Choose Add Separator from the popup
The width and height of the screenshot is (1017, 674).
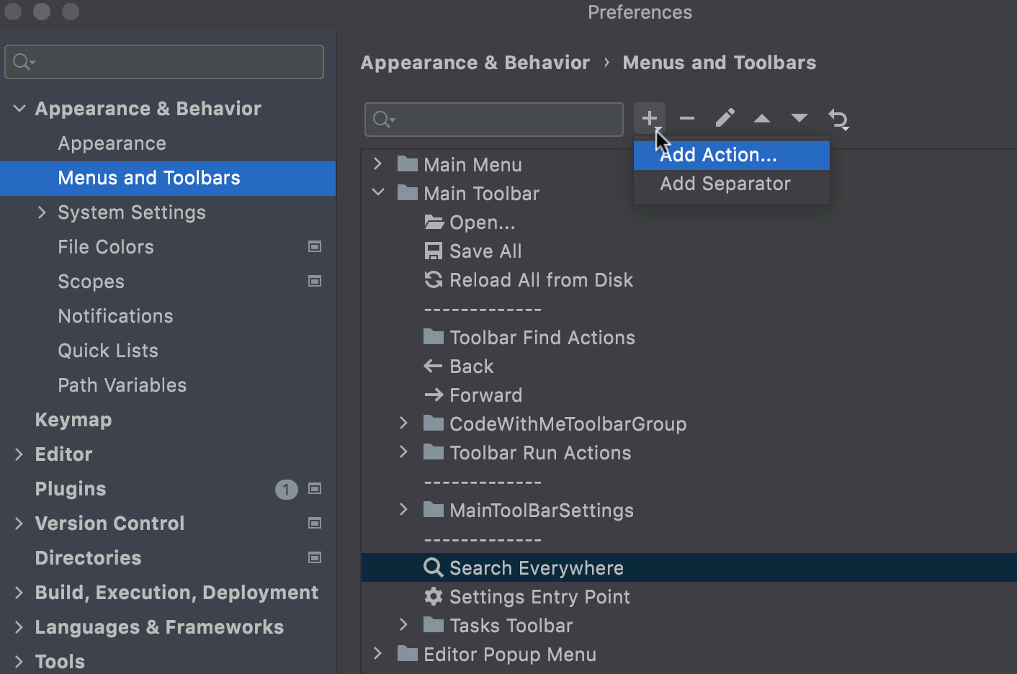(x=732, y=184)
